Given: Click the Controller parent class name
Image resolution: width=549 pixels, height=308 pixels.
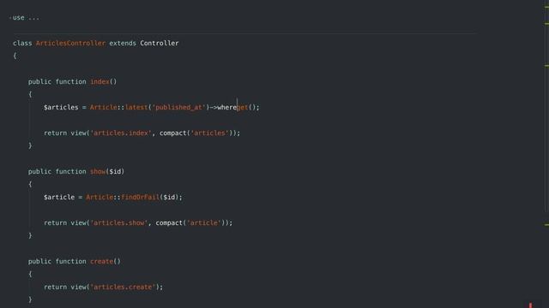Looking at the screenshot, I should 160,44.
